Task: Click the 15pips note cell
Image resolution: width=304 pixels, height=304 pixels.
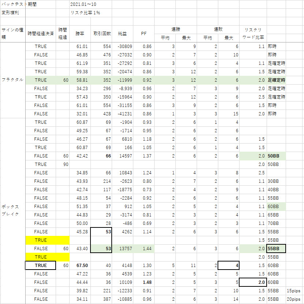Action: [x=295, y=290]
